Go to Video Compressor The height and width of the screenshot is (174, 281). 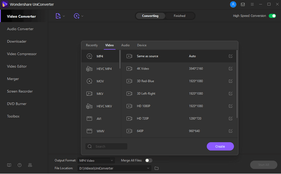pyautogui.click(x=22, y=54)
